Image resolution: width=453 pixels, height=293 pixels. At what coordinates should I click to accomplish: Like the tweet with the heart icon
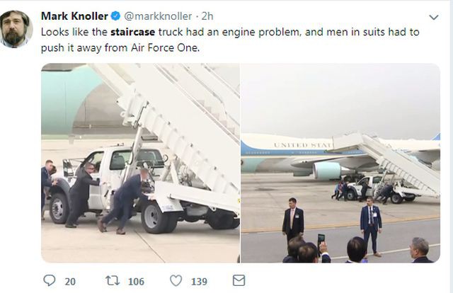(176, 280)
